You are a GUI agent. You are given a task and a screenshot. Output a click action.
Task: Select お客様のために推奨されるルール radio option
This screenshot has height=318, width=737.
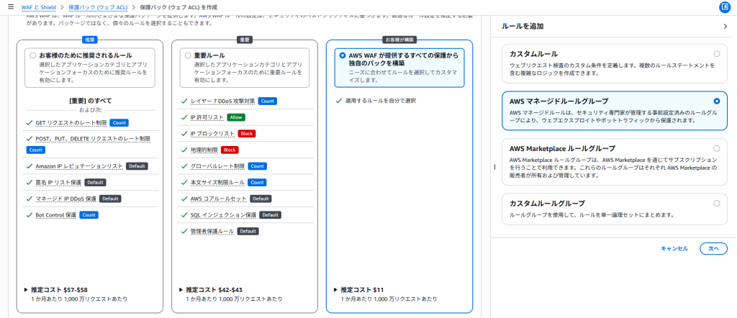pyautogui.click(x=33, y=55)
